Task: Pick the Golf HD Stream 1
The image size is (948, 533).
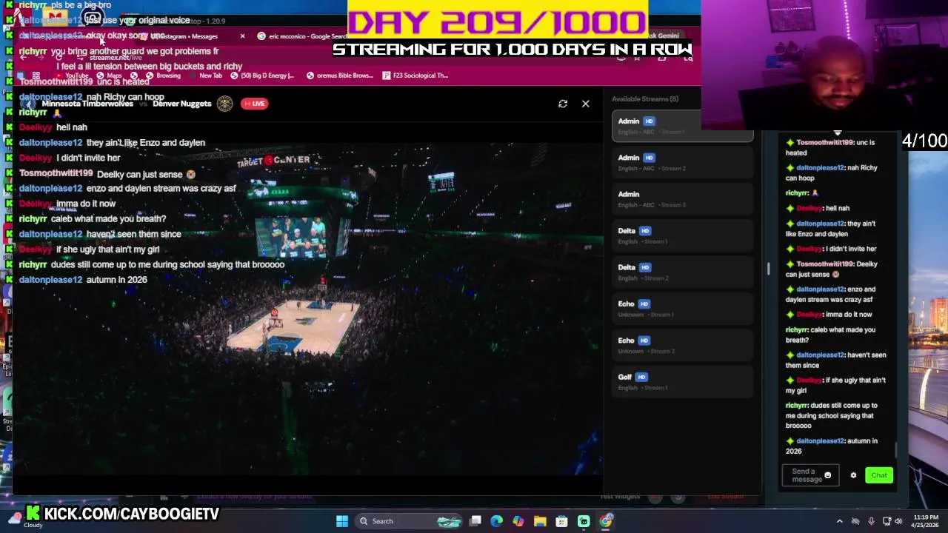Action: [682, 381]
